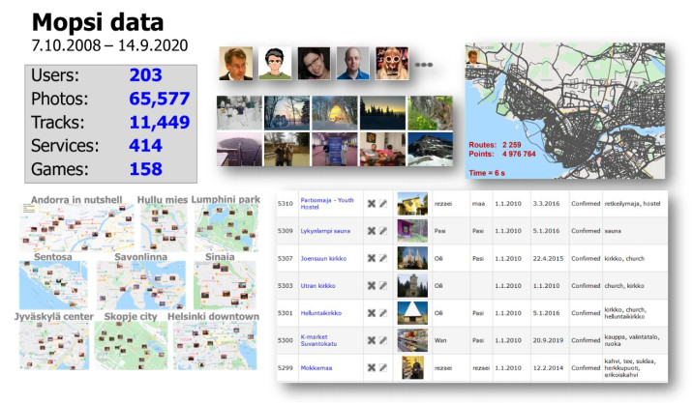Screen dimensions: 693x403
Task: Click edit pencil icon for K-market Suvantokatu row
Action: 383,340
